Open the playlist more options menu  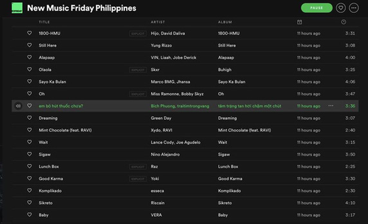[354, 8]
